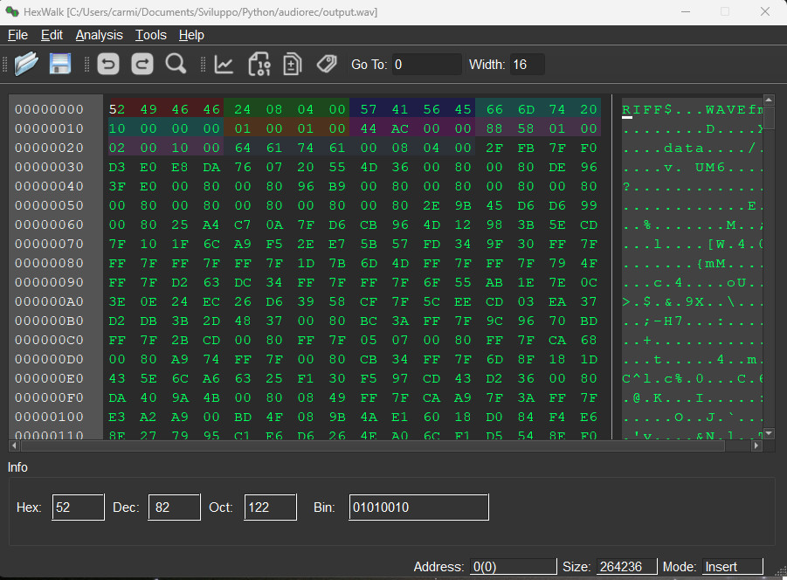Open the Analysis menu
The width and height of the screenshot is (787, 580).
(99, 35)
